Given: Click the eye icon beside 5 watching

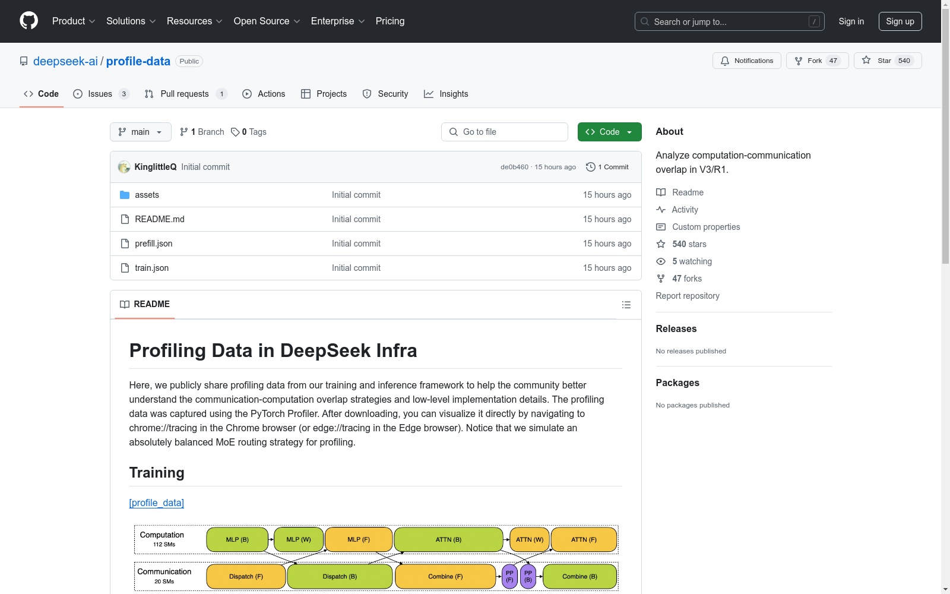Looking at the screenshot, I should [x=661, y=261].
